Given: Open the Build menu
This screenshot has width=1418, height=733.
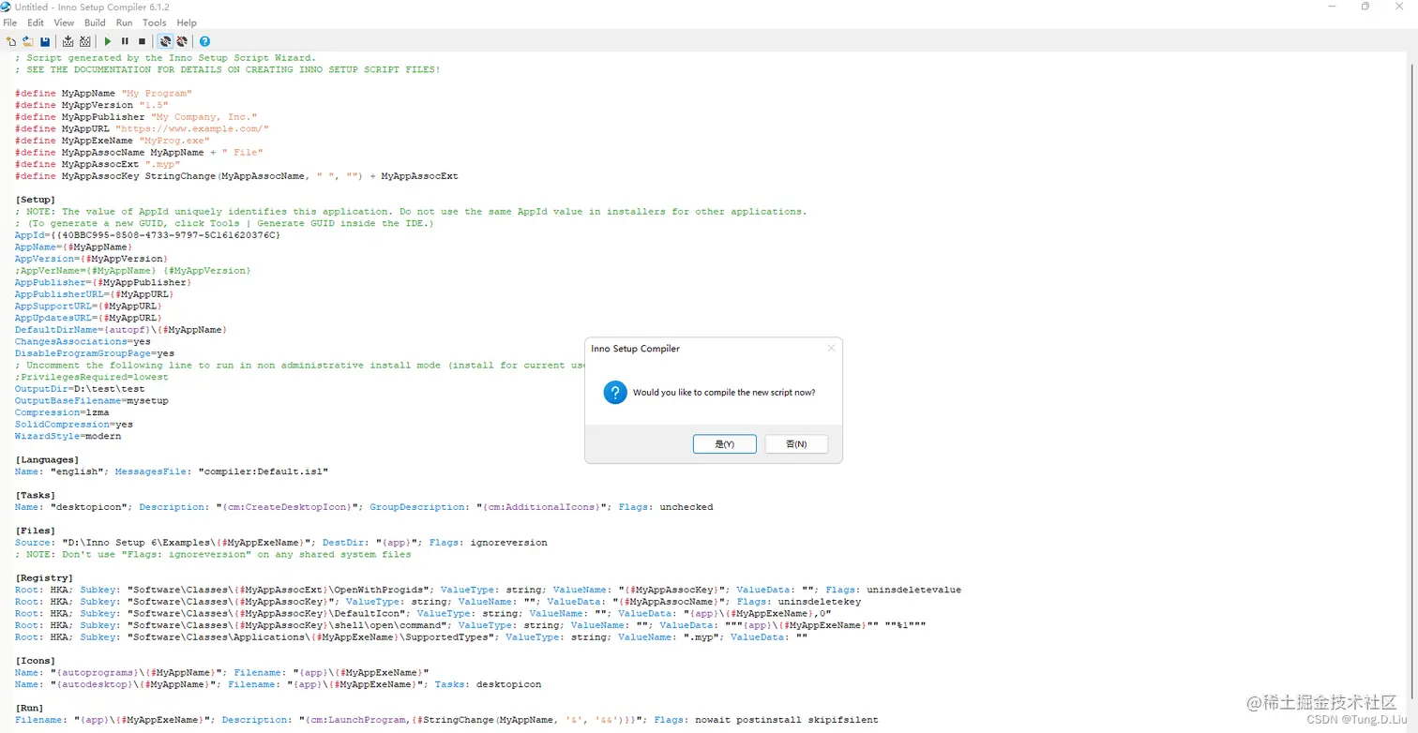Looking at the screenshot, I should (95, 22).
